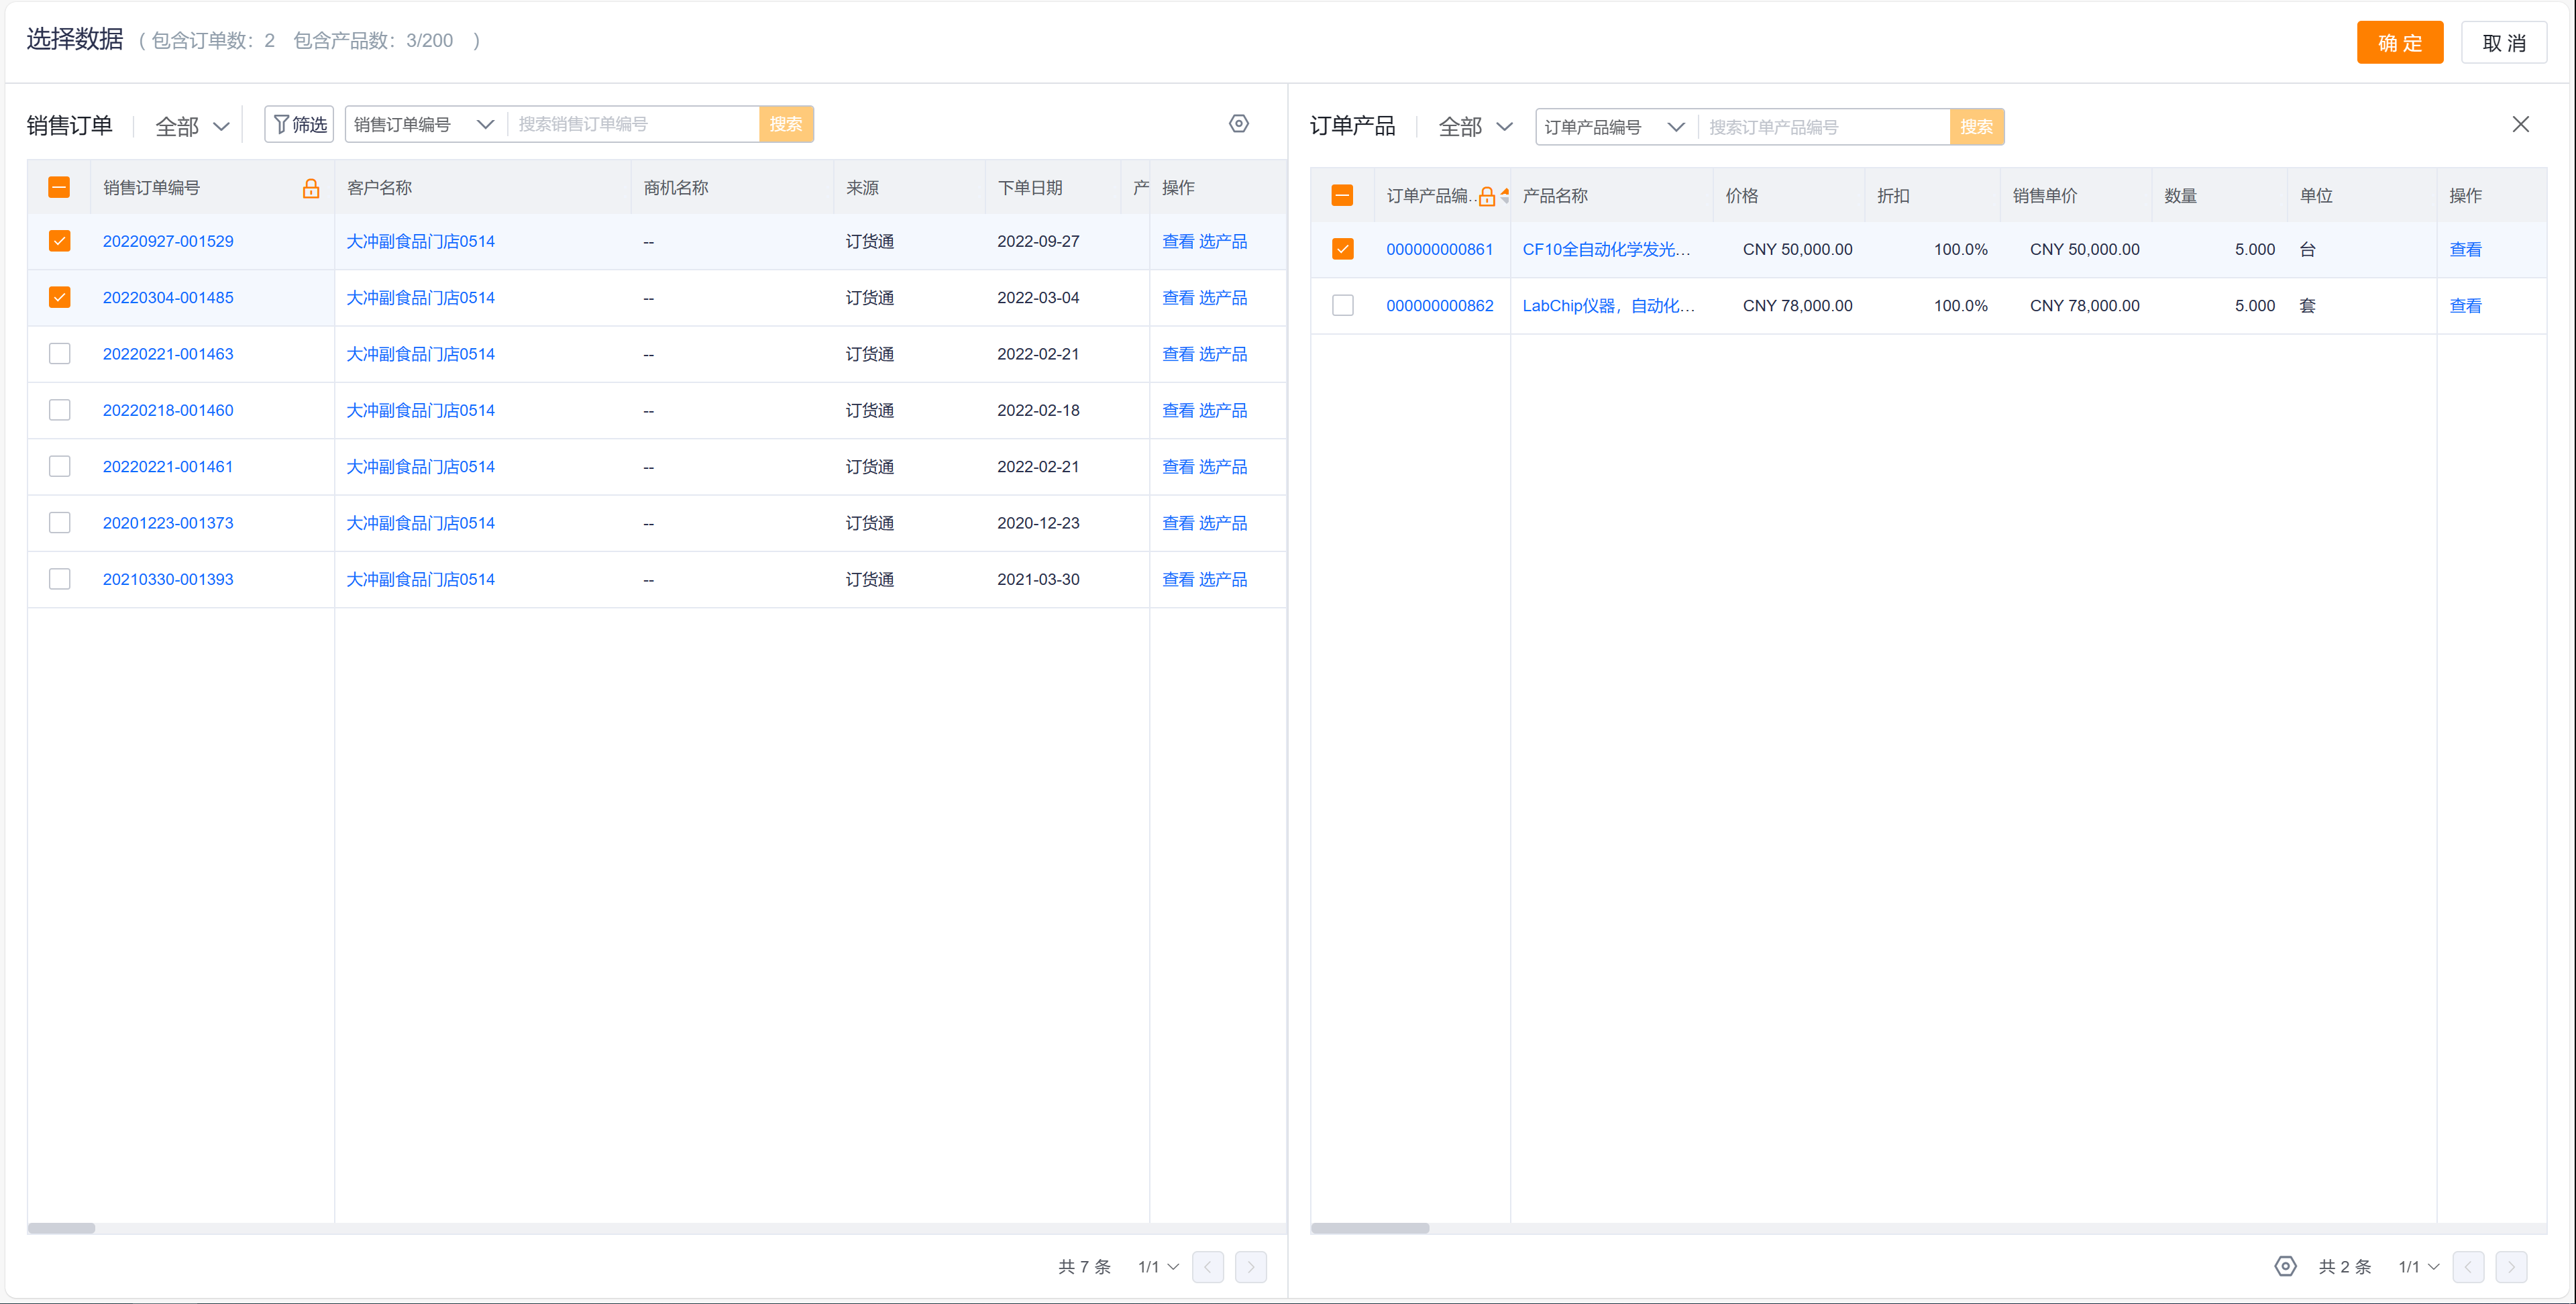The width and height of the screenshot is (2576, 1304).
Task: Go to previous page in order product list
Action: pyautogui.click(x=2467, y=1266)
